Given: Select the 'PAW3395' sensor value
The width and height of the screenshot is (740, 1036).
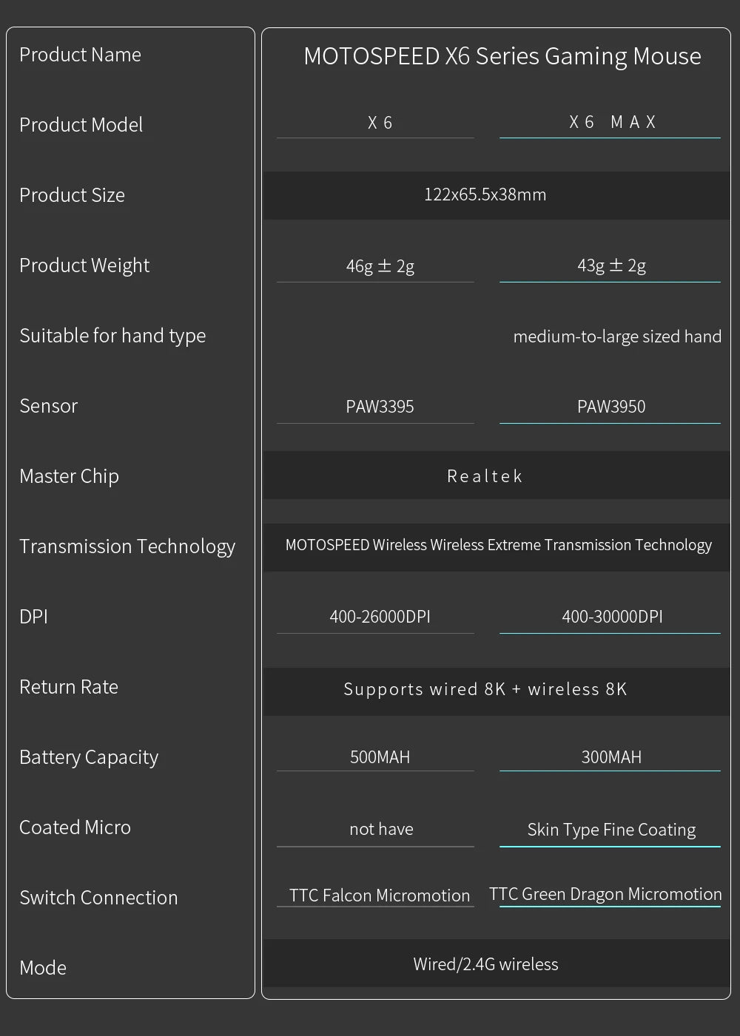Looking at the screenshot, I should [380, 407].
